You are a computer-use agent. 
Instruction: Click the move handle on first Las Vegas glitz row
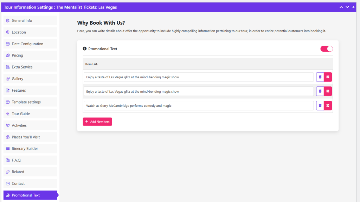click(328, 77)
